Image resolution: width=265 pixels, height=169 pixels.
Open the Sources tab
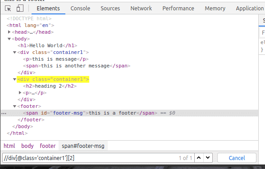point(110,9)
